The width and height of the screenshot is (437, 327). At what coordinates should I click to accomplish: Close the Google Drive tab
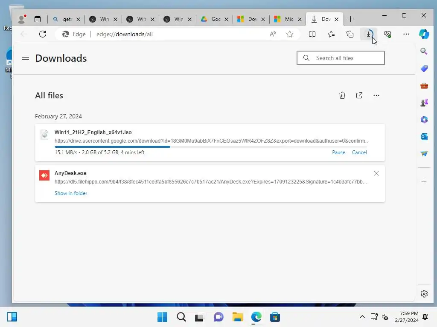coord(226,19)
